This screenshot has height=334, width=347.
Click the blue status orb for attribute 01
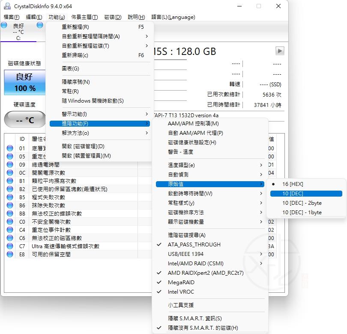click(x=10, y=148)
